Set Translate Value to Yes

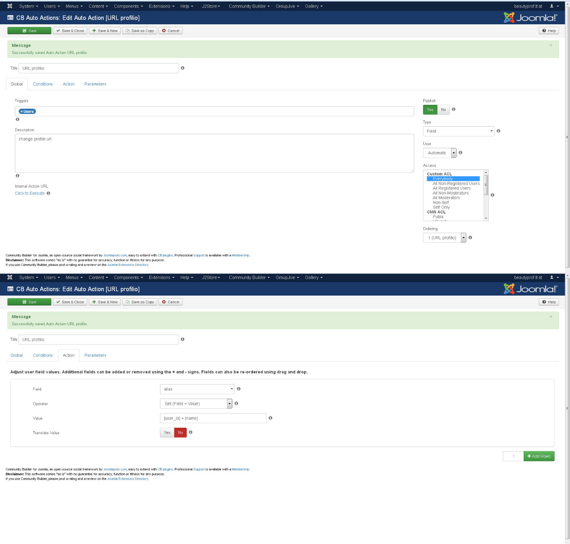click(x=167, y=433)
